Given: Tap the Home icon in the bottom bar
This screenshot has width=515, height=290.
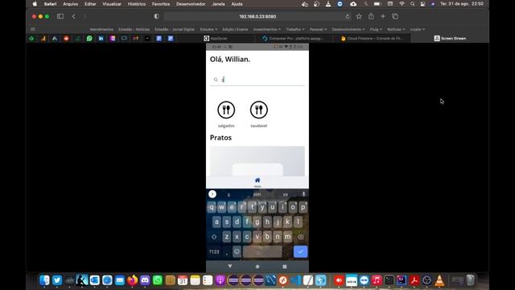Looking at the screenshot, I should pos(257,180).
